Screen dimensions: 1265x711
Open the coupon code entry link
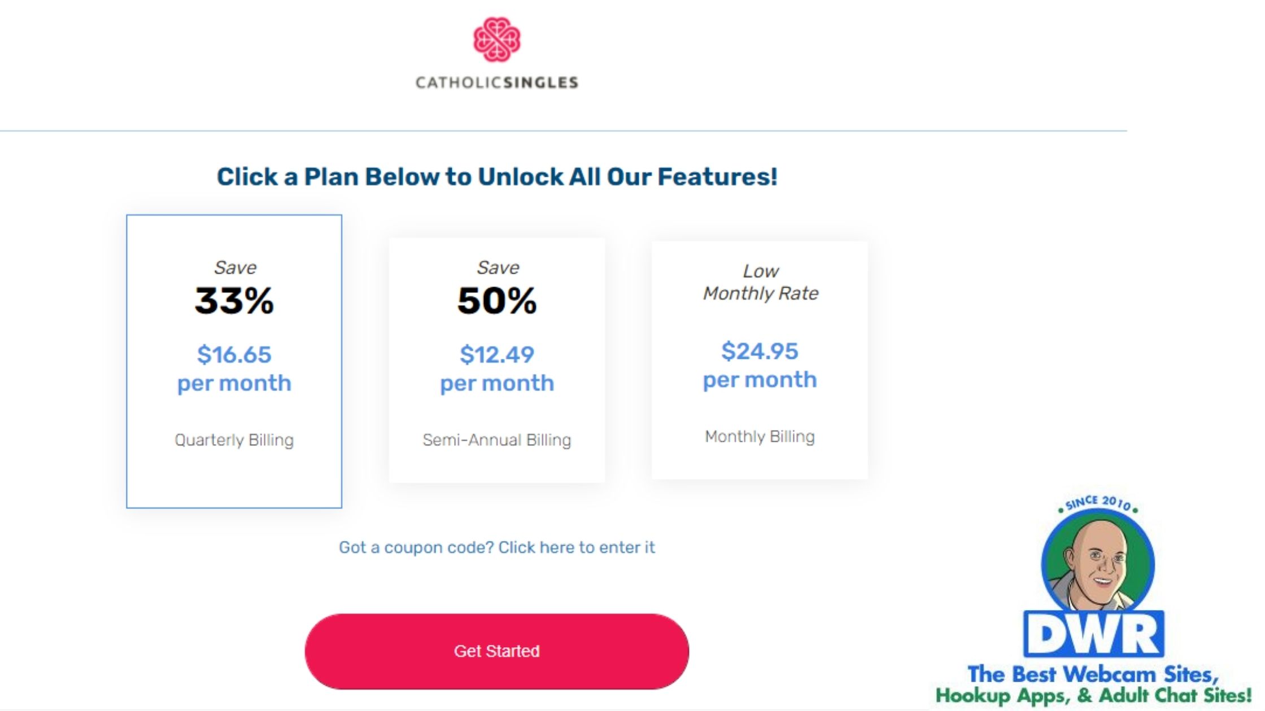coord(496,547)
